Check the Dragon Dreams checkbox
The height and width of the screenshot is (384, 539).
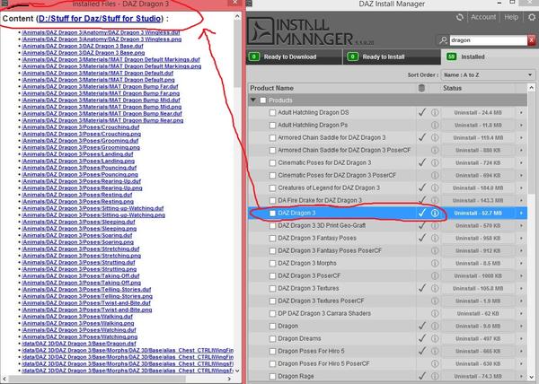(272, 338)
